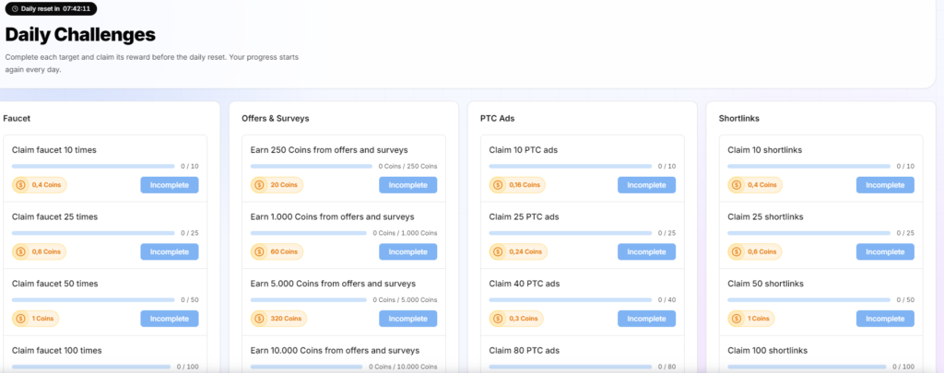Click Incomplete button for Earn 5.000 Coins challenge
This screenshot has width=944, height=373.
point(408,319)
